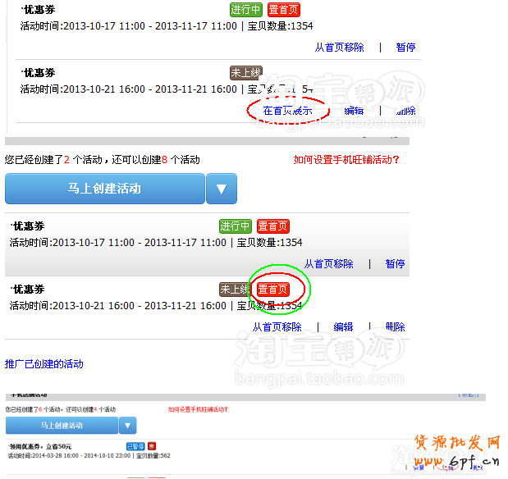Select 从首页移除 link next to 编辑

(x=277, y=326)
